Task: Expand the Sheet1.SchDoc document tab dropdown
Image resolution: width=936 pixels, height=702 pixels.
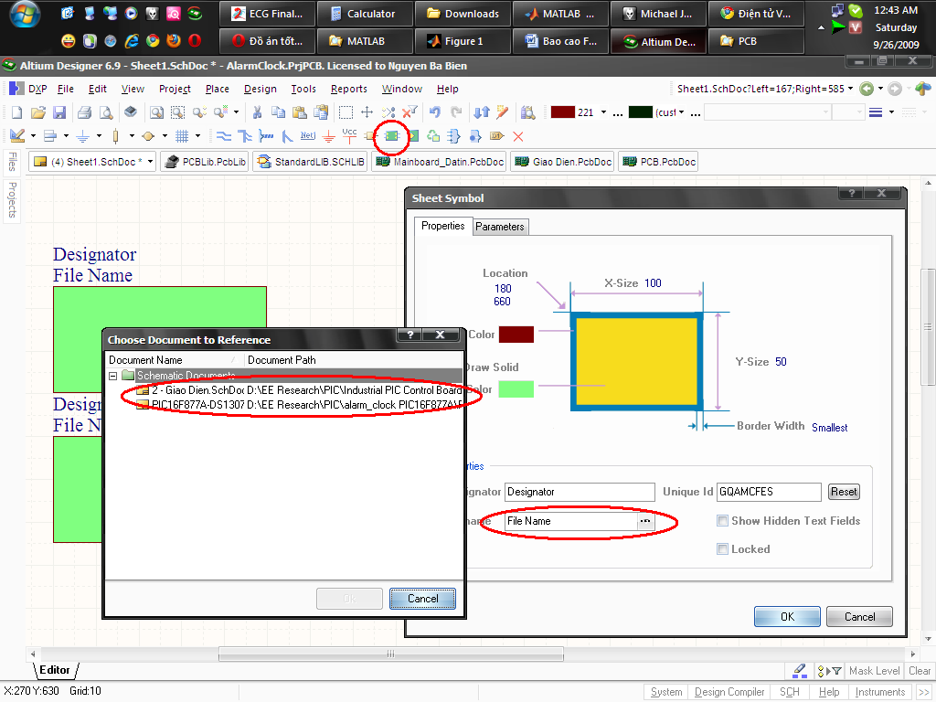Action: click(150, 162)
